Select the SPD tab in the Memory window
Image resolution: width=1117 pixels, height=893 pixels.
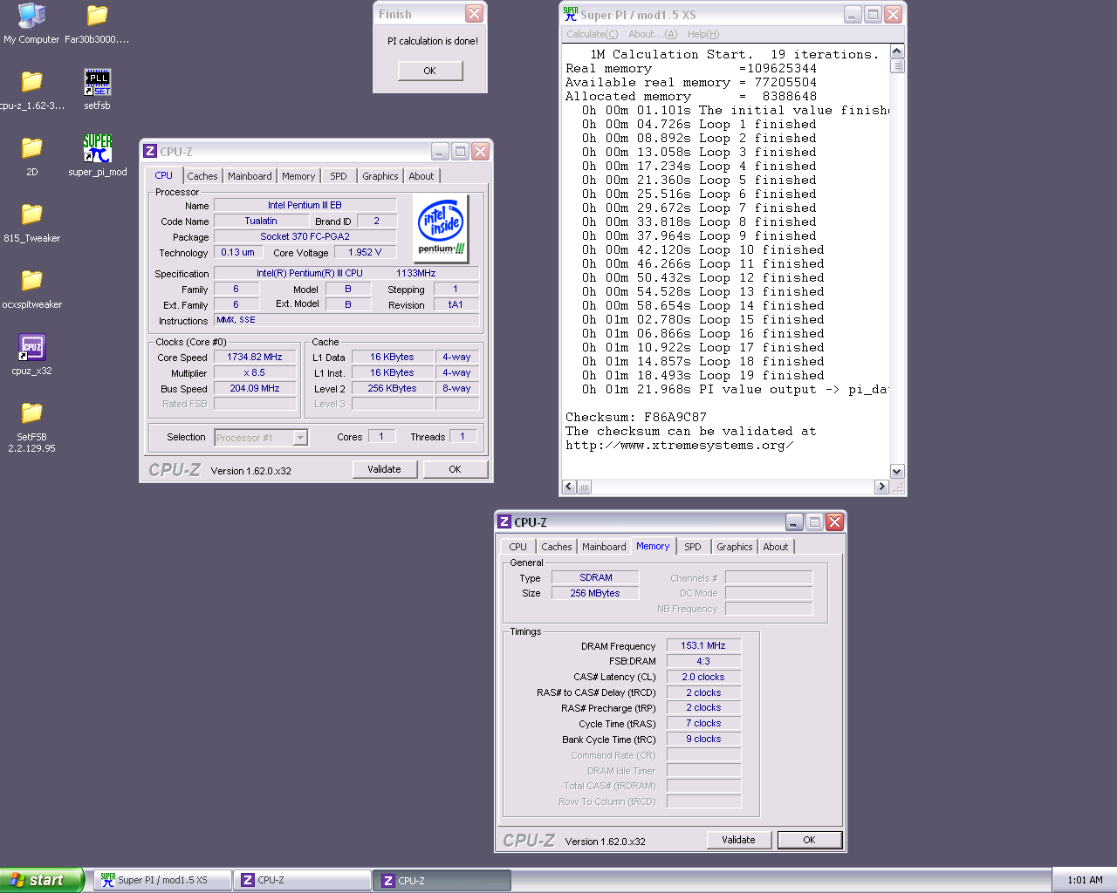(693, 547)
